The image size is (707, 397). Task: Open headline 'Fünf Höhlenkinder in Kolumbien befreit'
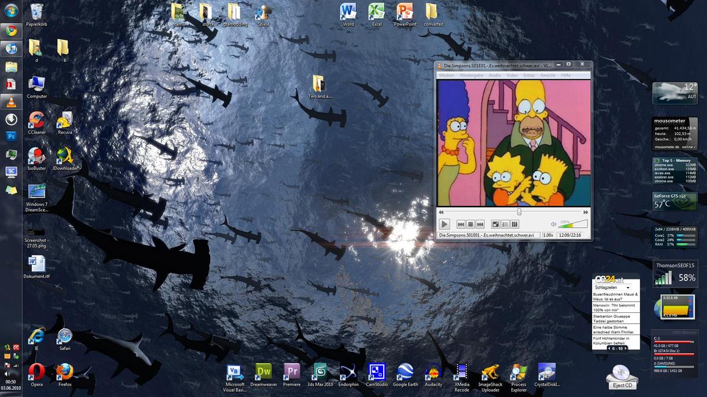point(615,341)
